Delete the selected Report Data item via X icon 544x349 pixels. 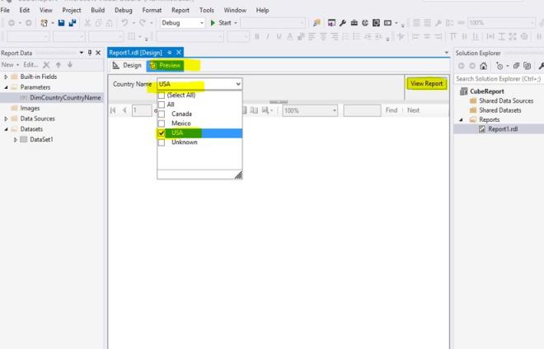tap(46, 65)
